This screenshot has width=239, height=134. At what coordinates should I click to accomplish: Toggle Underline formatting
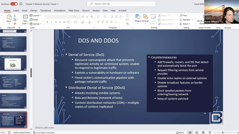point(56,22)
